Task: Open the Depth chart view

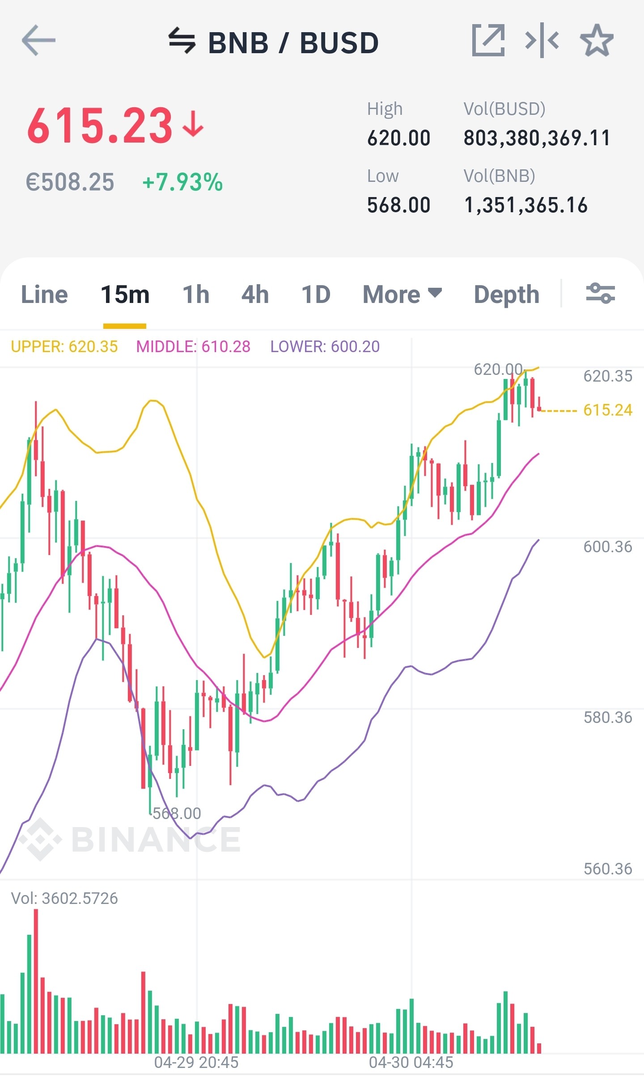Action: click(507, 294)
